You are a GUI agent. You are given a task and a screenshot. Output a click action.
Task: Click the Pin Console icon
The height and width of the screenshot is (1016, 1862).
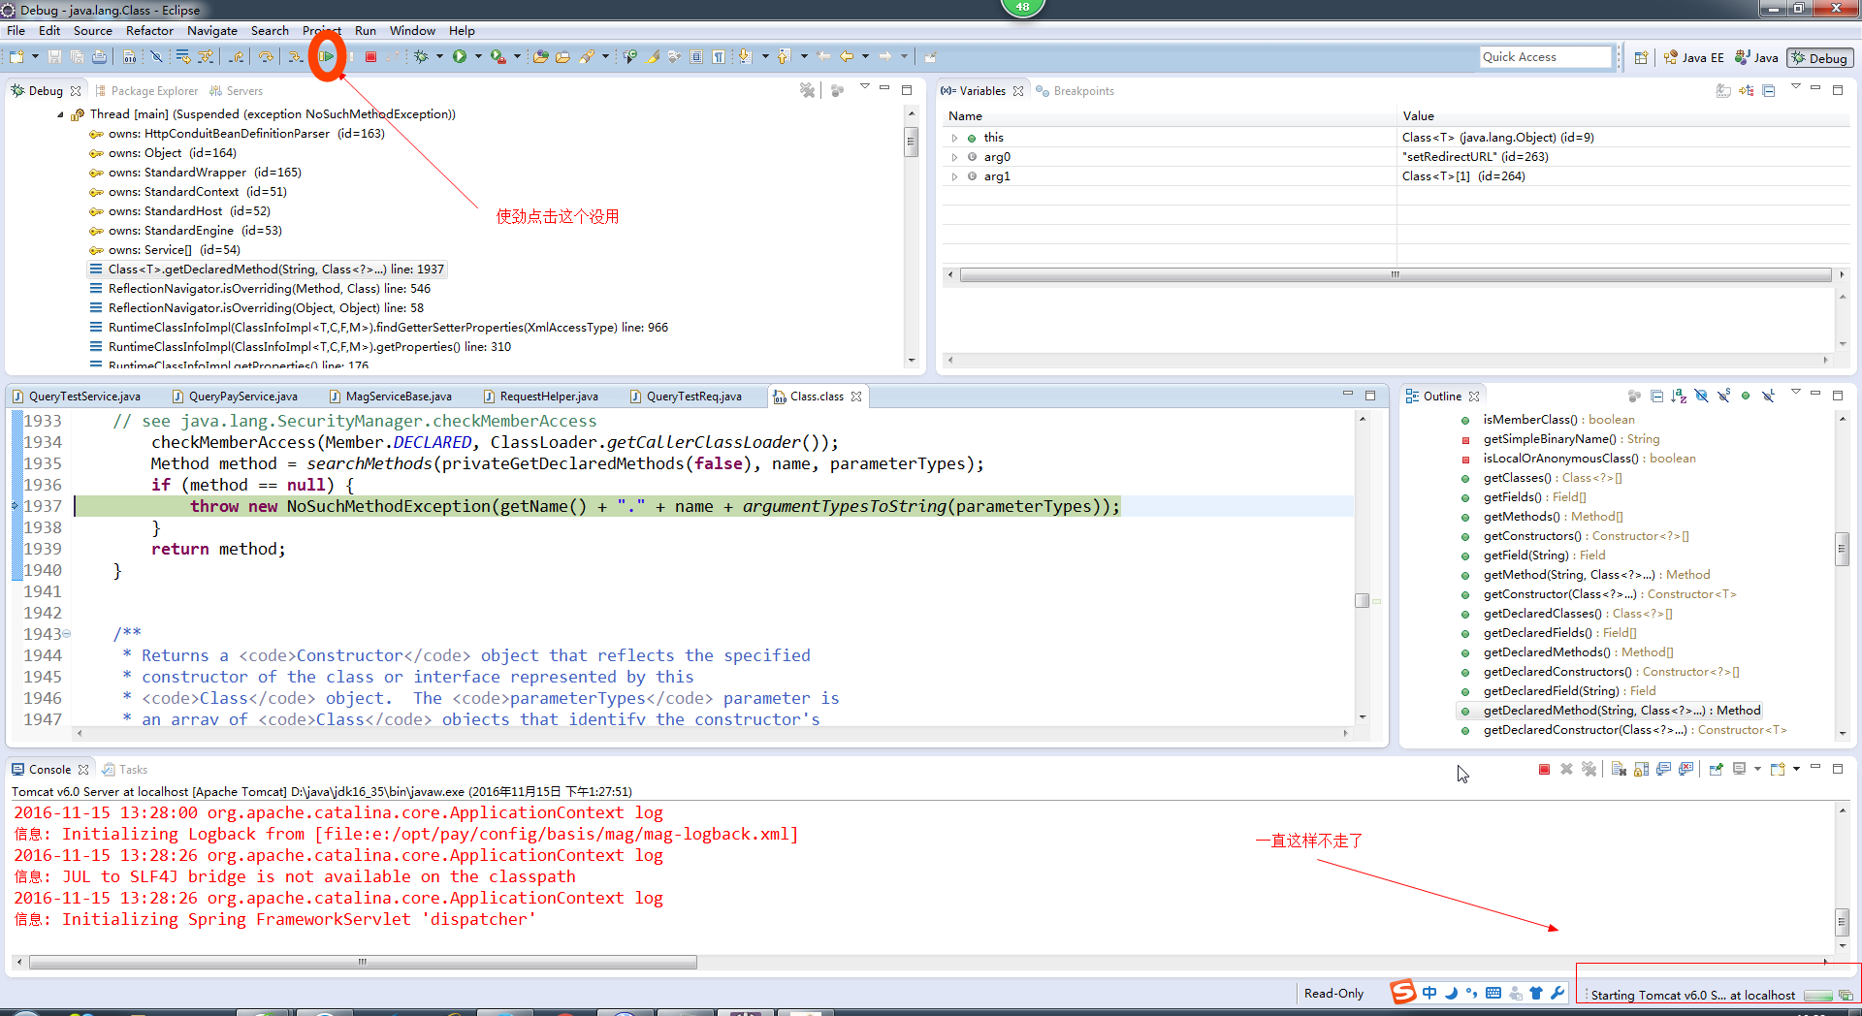[x=1716, y=770]
